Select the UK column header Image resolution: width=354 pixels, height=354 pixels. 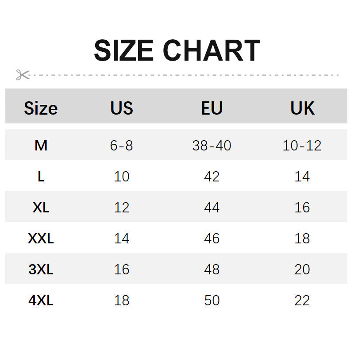[x=302, y=108]
